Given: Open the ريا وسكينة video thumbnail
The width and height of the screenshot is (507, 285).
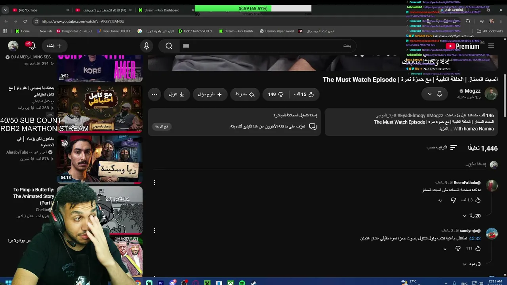Looking at the screenshot, I should (100, 159).
